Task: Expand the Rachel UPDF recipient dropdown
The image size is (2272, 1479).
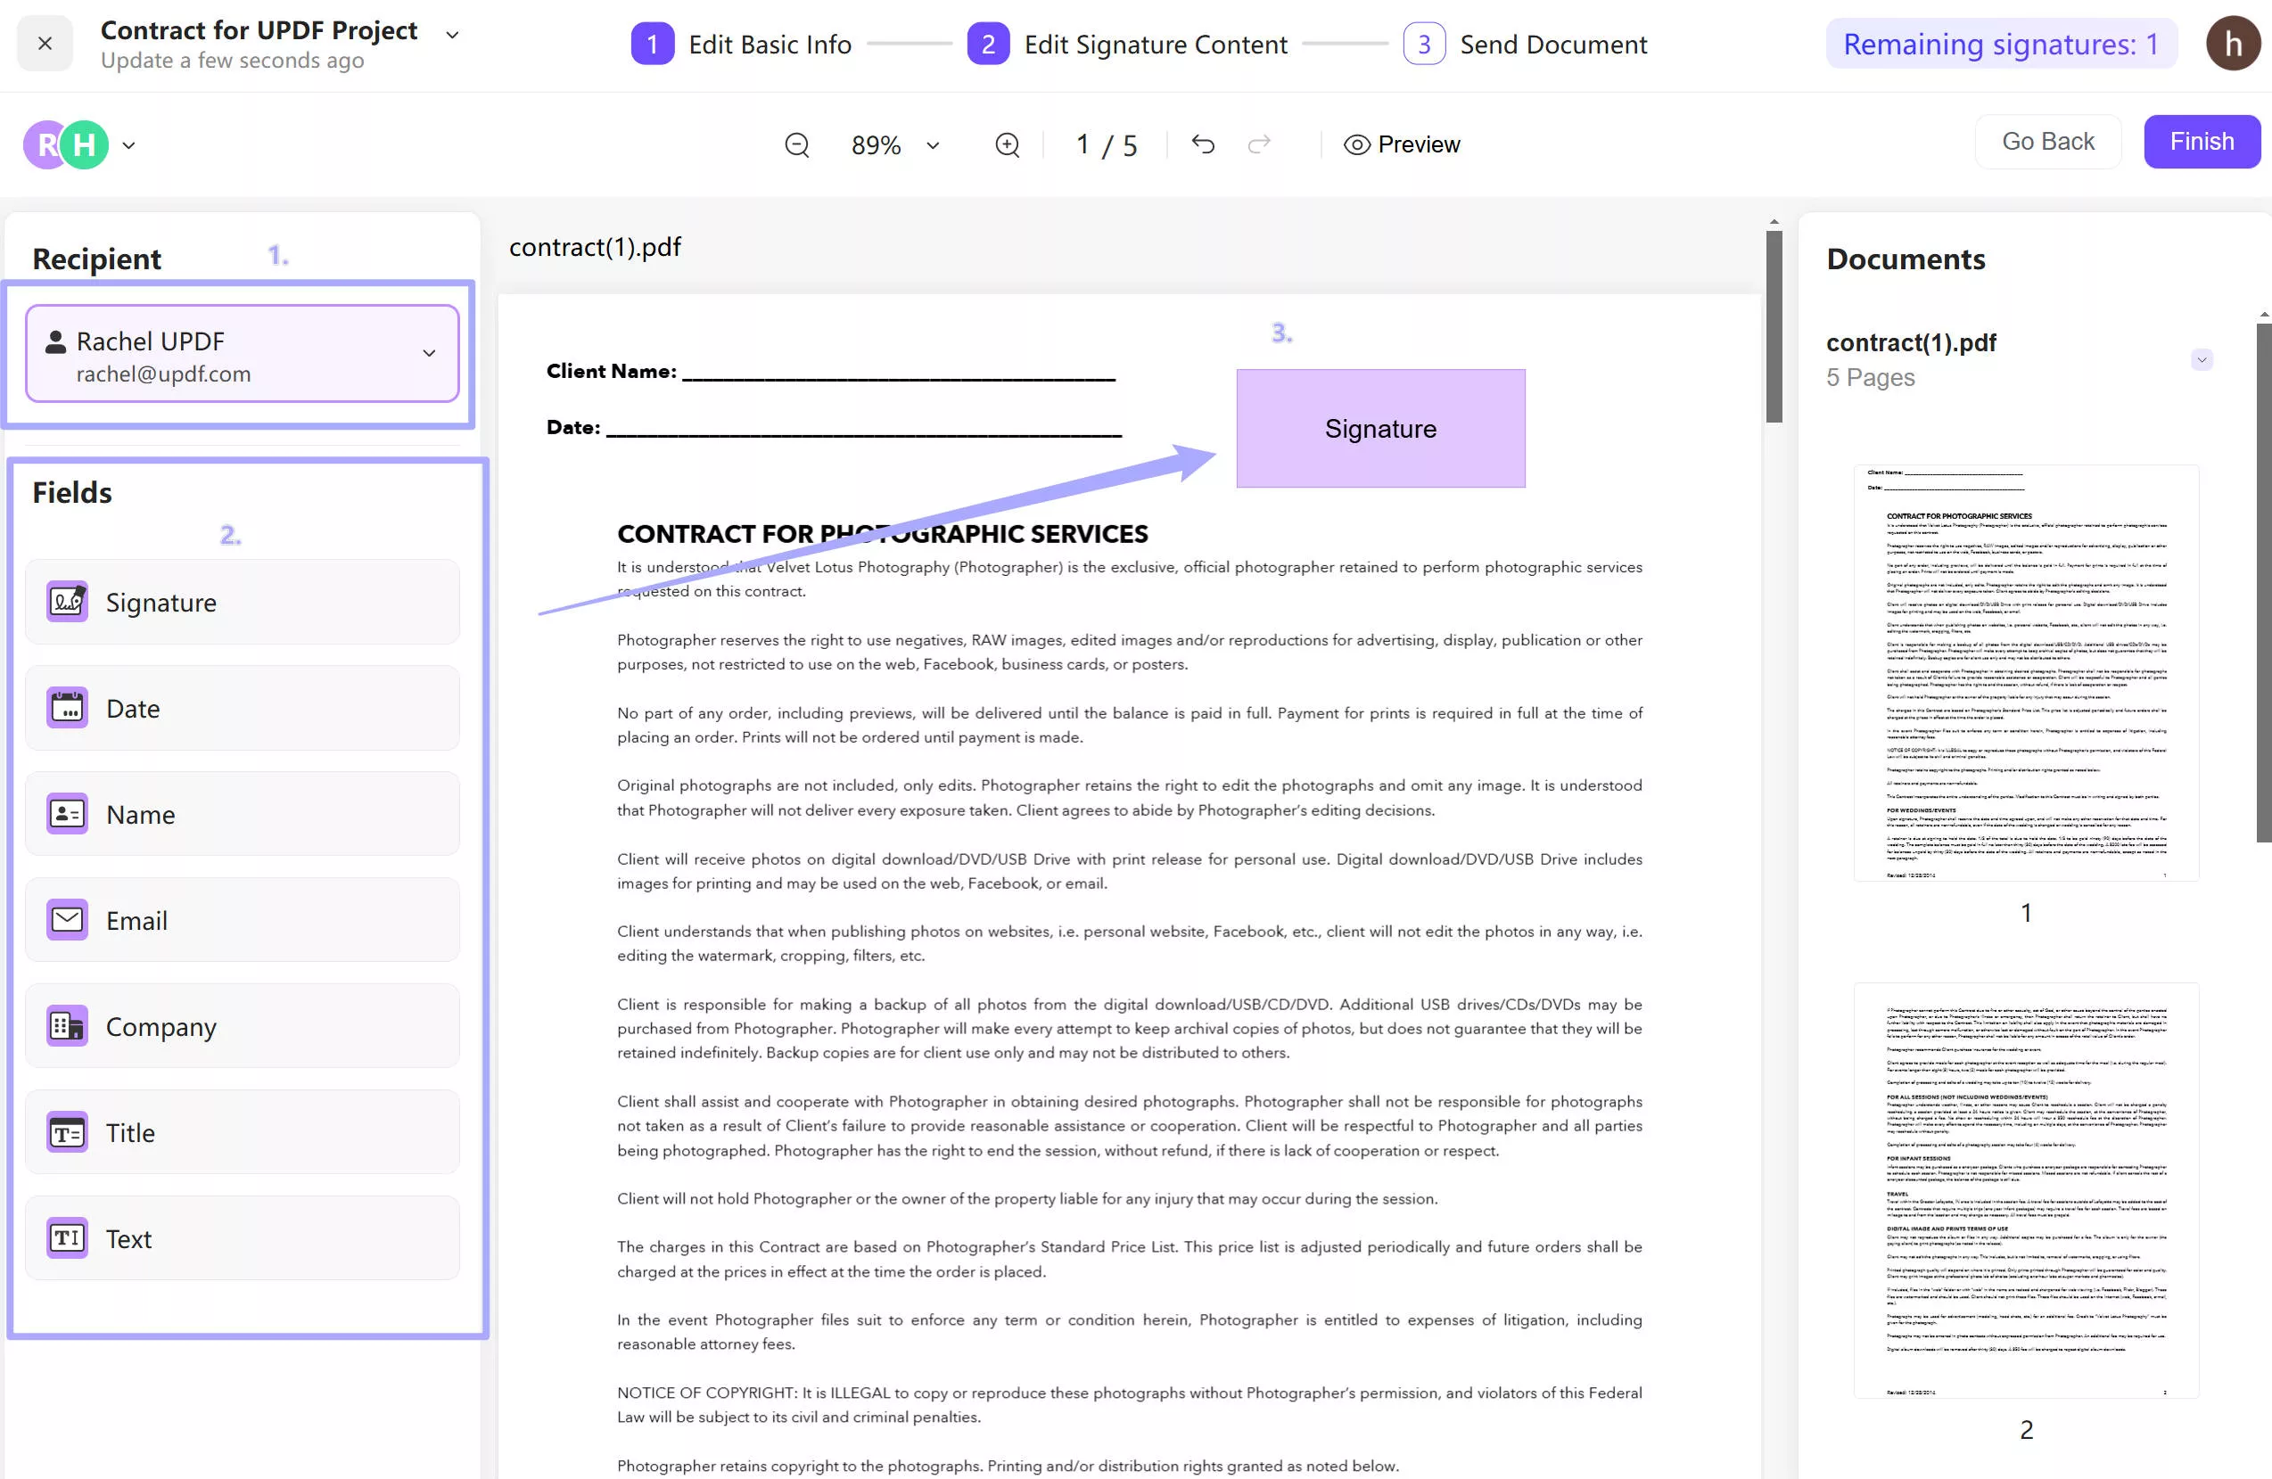Action: click(x=429, y=353)
